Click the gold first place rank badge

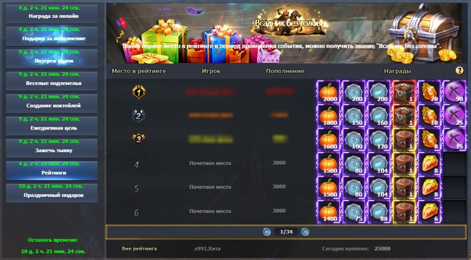139,92
